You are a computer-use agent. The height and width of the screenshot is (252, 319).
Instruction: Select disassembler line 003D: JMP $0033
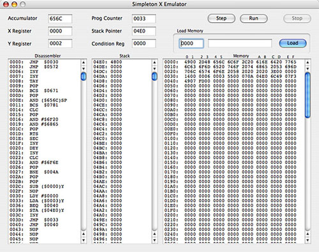(34, 220)
